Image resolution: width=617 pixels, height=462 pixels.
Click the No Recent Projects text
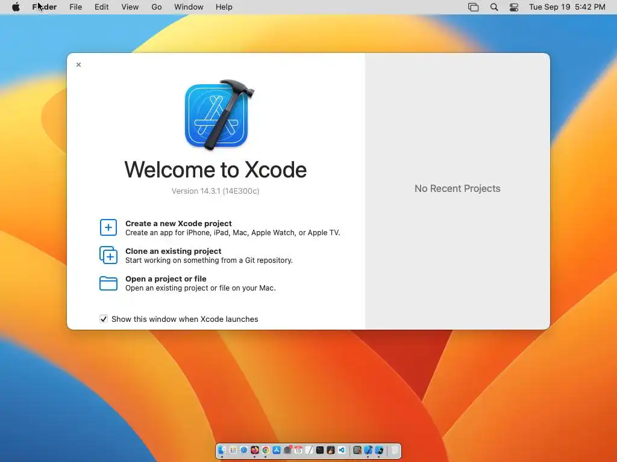(458, 188)
